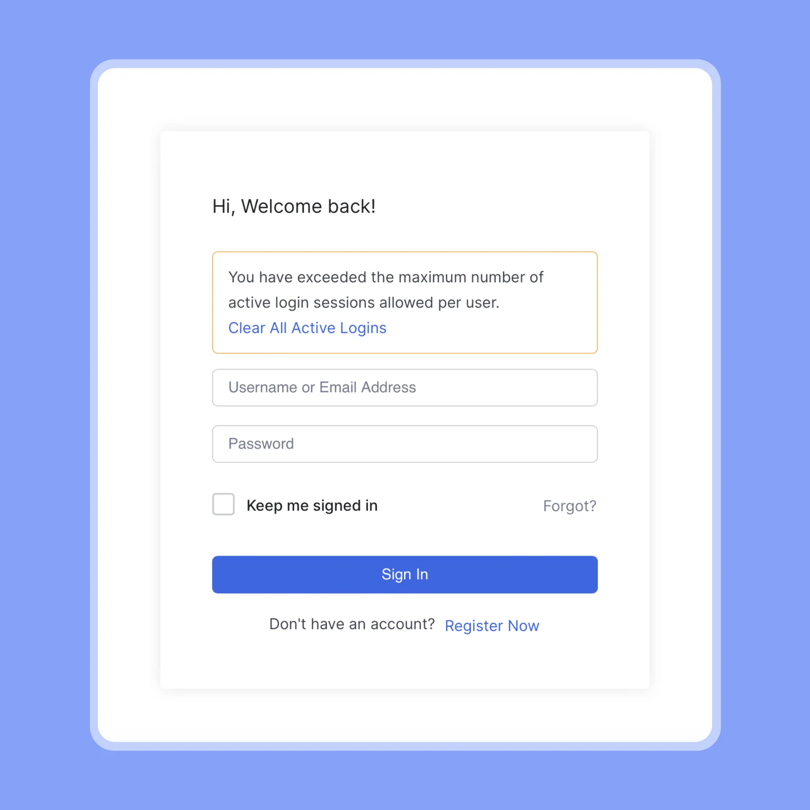Screen dimensions: 810x810
Task: Select the Username or Email Address field
Action: pos(405,387)
